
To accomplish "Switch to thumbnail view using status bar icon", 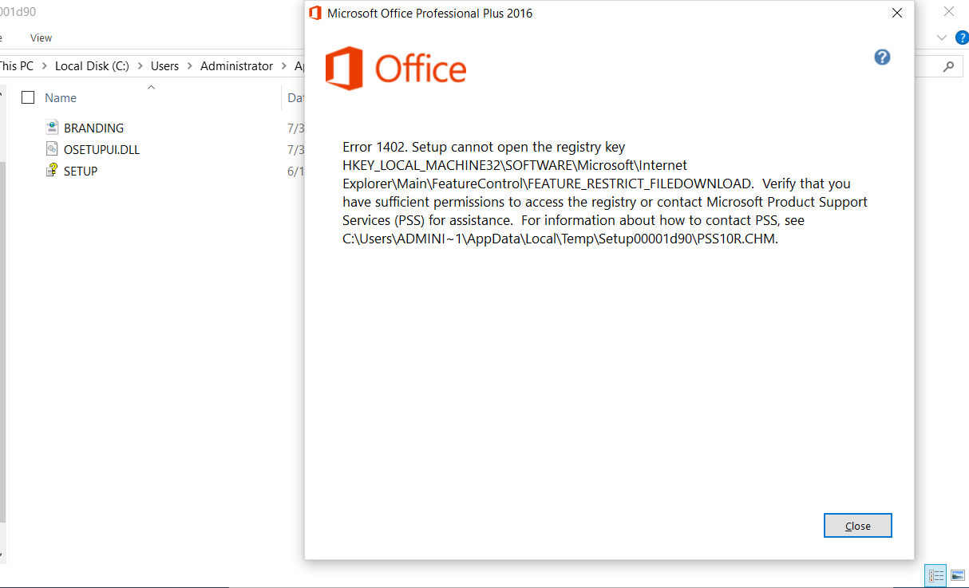I will (956, 575).
